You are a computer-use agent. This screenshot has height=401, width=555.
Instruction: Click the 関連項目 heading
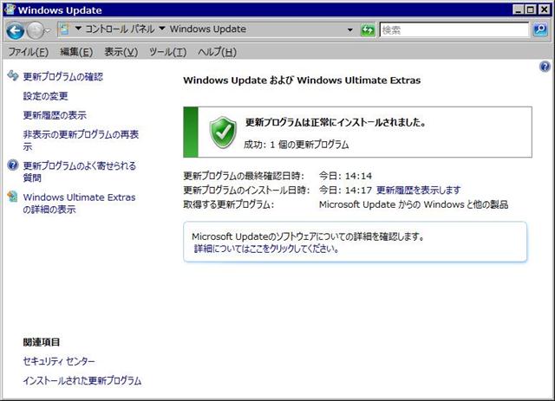[x=42, y=342]
